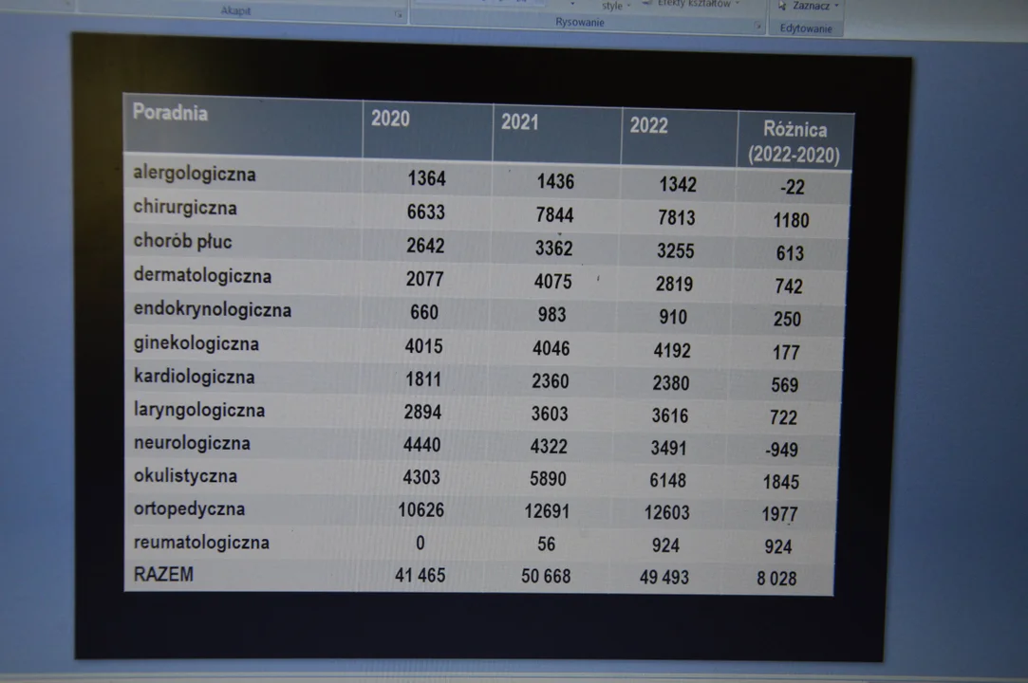
Task: Click the 1845 difference cell
Action: coord(781,483)
